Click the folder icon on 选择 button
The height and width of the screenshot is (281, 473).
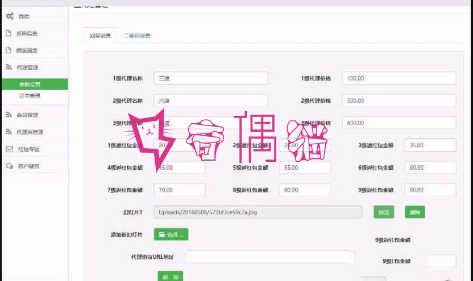[162, 234]
